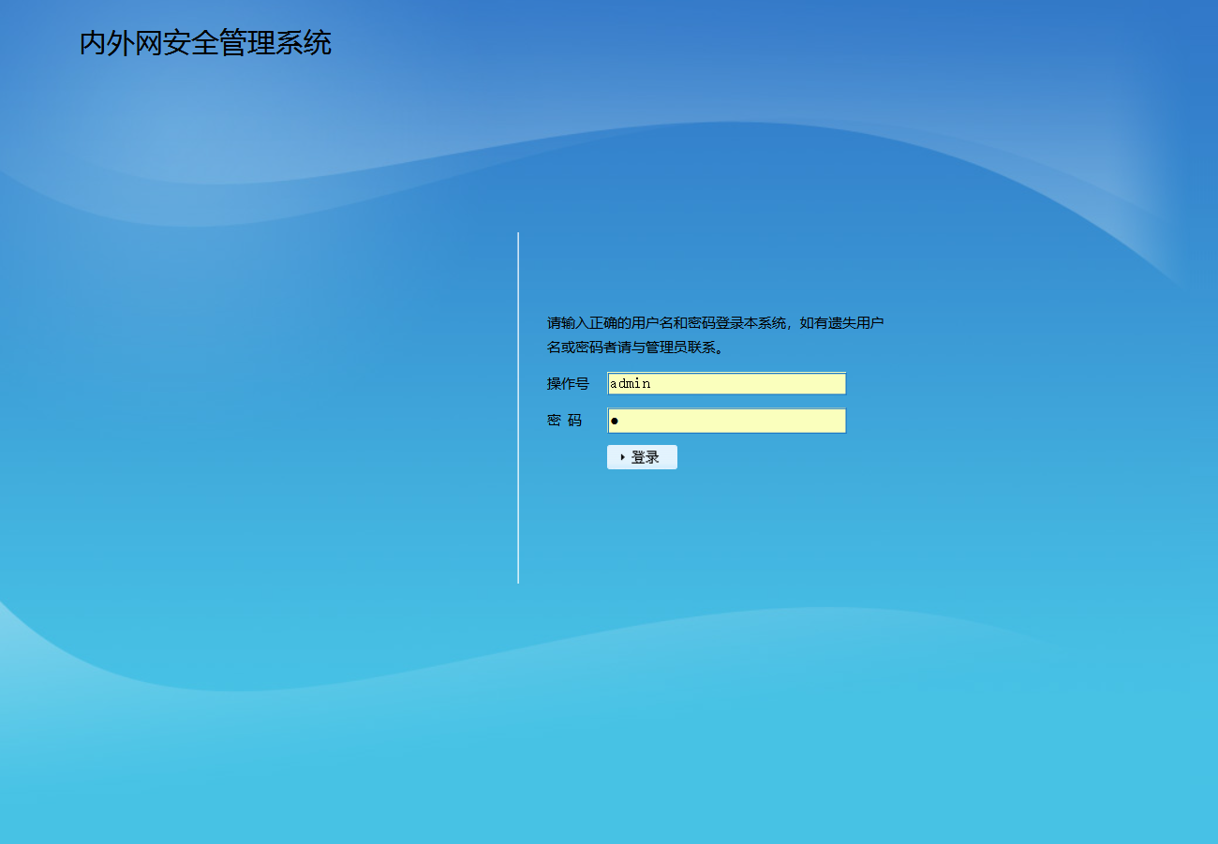Click the 密 码 field label
Image resolution: width=1218 pixels, height=844 pixels.
pos(564,421)
